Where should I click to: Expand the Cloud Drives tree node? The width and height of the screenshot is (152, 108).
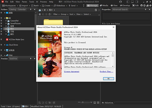5,45
